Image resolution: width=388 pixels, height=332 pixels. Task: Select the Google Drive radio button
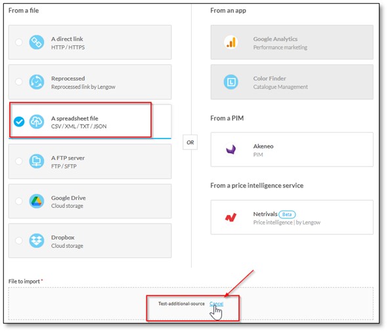pyautogui.click(x=19, y=201)
